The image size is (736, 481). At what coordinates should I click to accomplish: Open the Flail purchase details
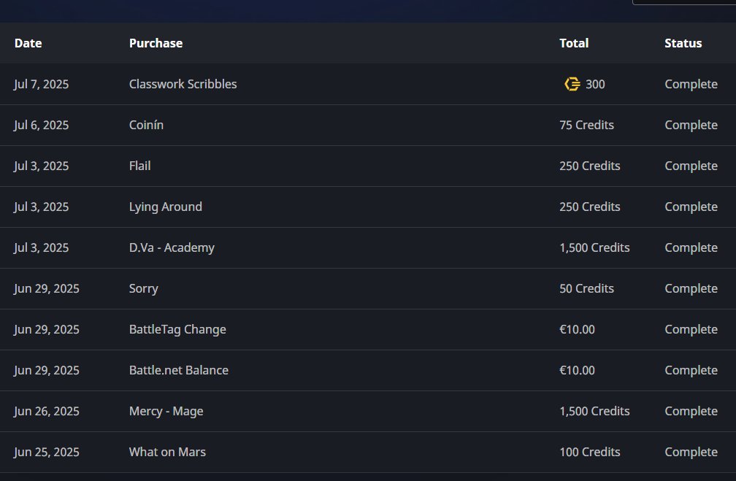[x=139, y=166]
